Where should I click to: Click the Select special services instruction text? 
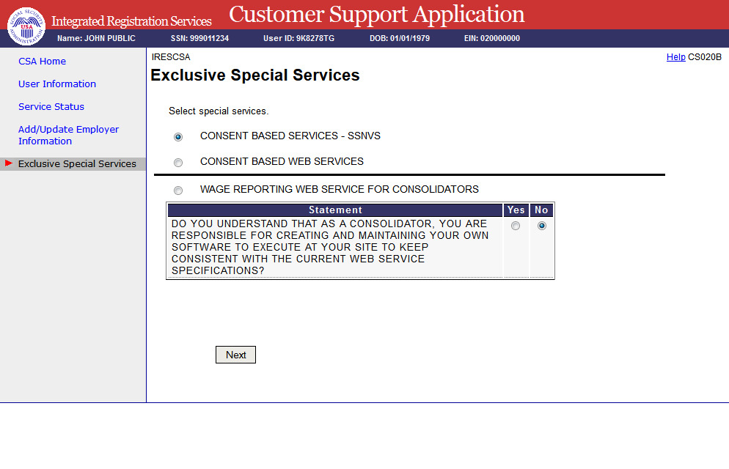[x=219, y=111]
